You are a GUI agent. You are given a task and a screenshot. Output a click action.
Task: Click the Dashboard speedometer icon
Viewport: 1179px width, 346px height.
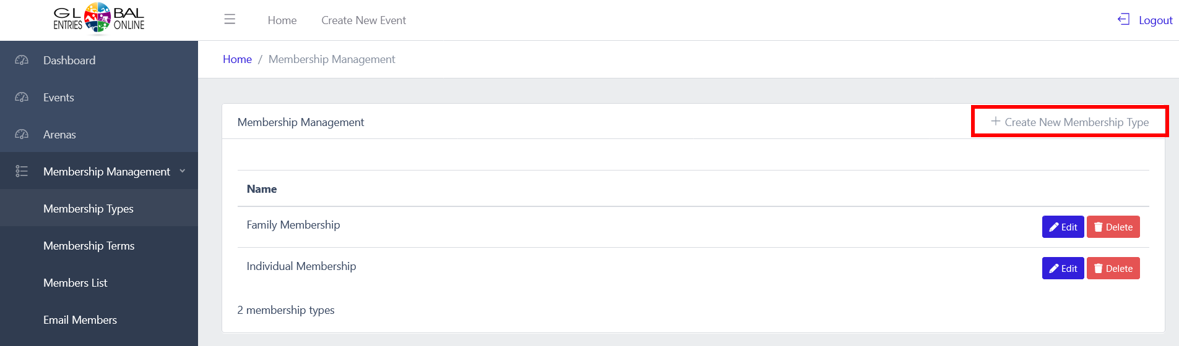(x=22, y=61)
